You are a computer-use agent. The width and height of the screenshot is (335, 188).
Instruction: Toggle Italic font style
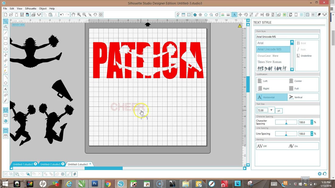click(x=301, y=49)
